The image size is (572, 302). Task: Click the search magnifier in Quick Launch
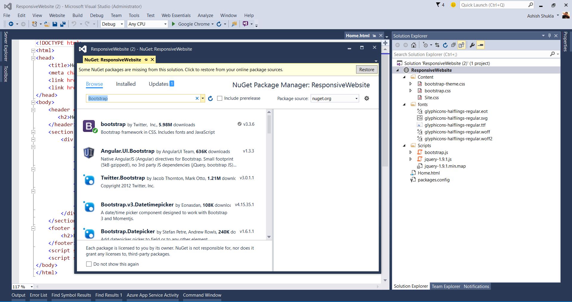531,5
